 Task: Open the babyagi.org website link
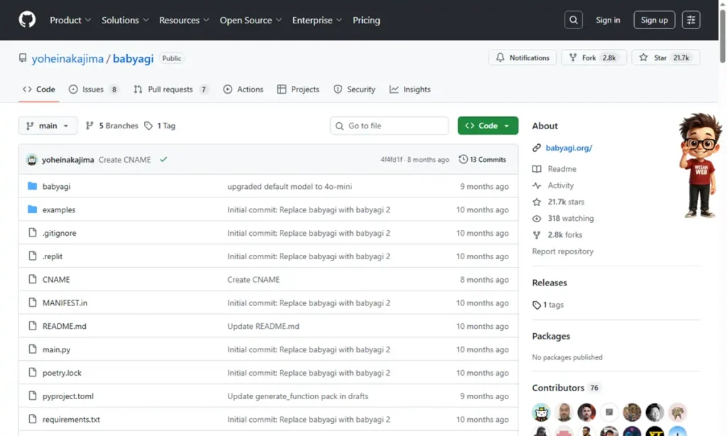(x=569, y=148)
